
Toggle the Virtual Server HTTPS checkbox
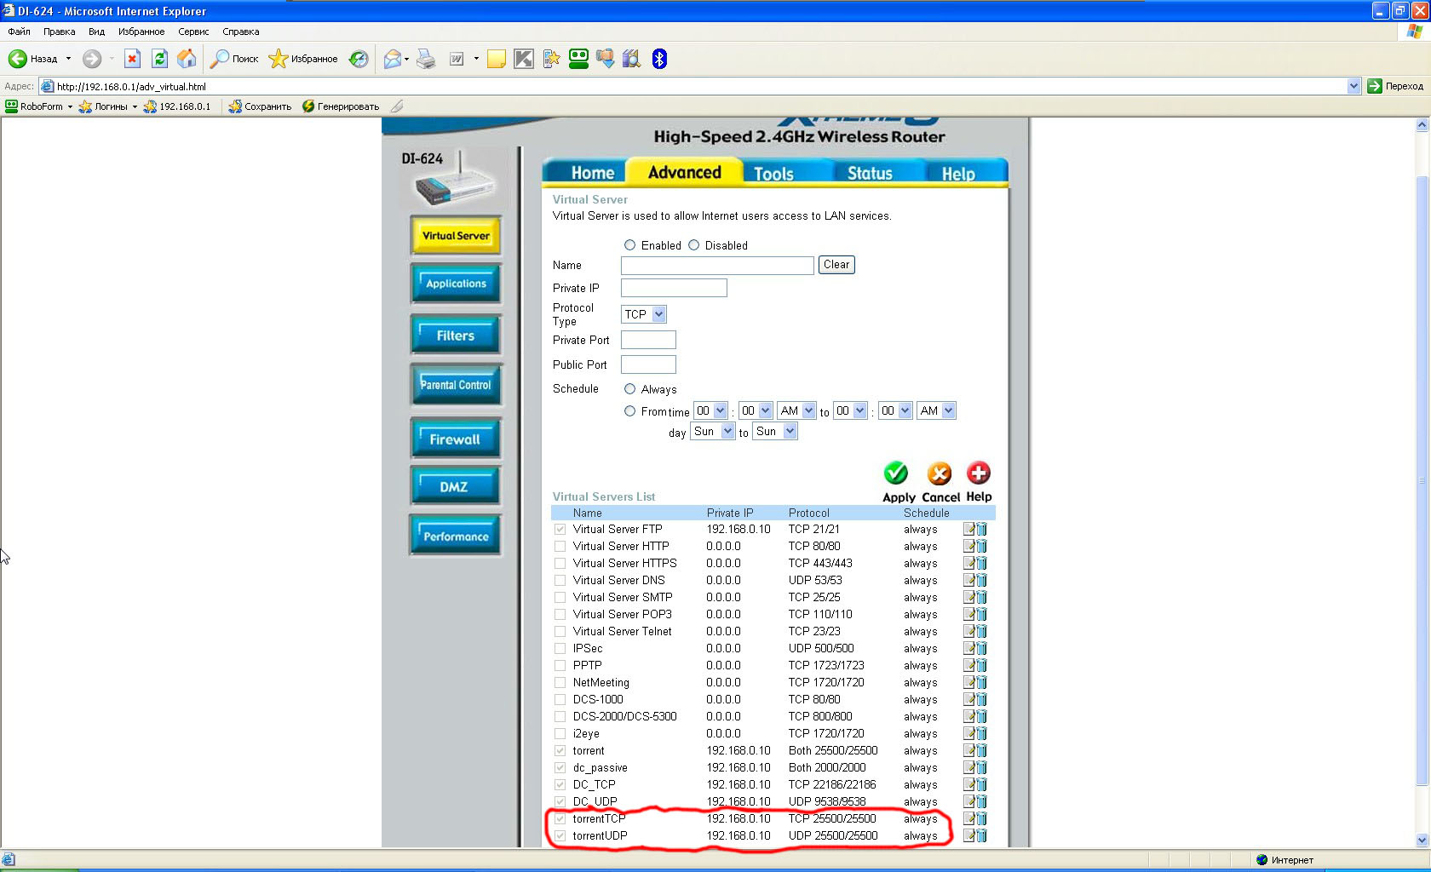(x=560, y=563)
